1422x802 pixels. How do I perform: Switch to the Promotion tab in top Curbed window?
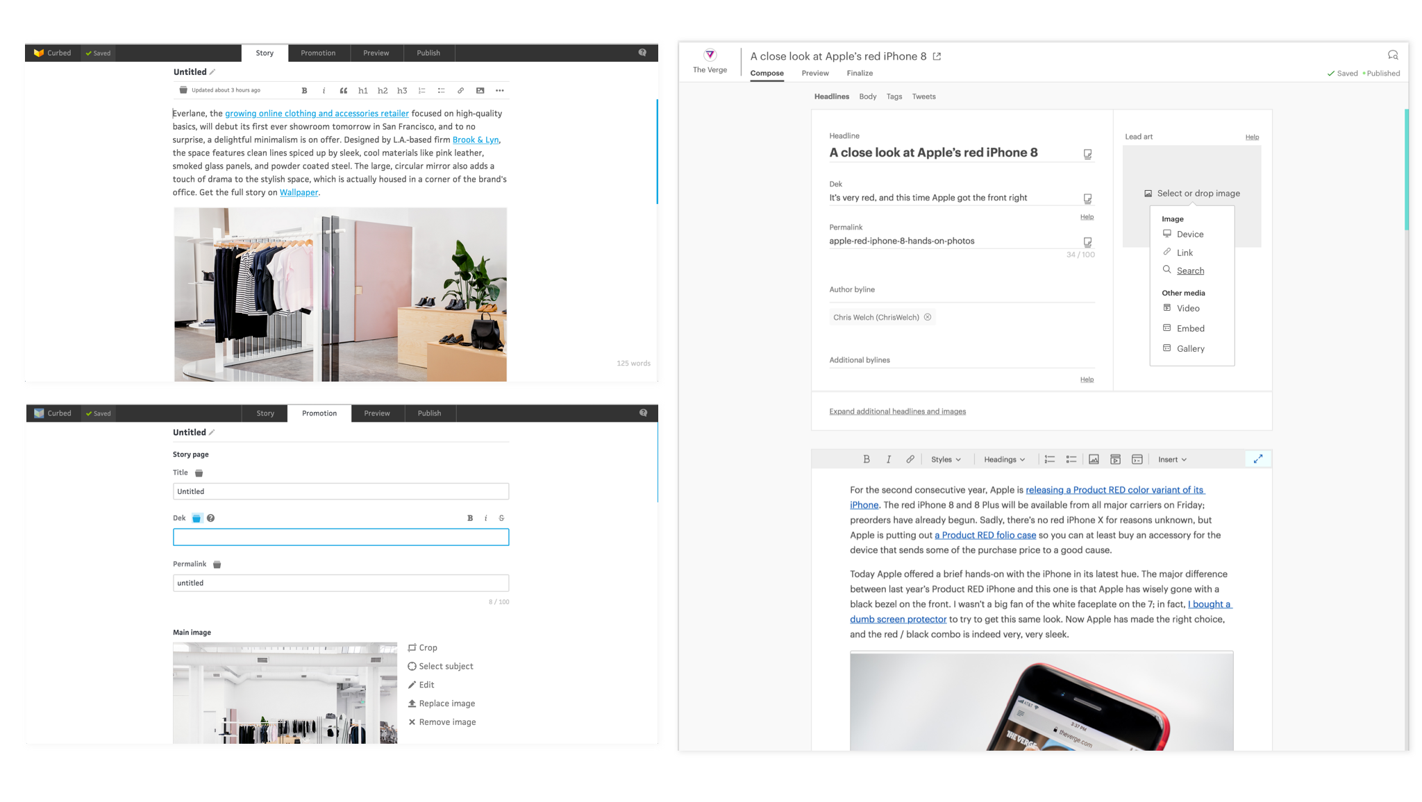click(x=318, y=53)
